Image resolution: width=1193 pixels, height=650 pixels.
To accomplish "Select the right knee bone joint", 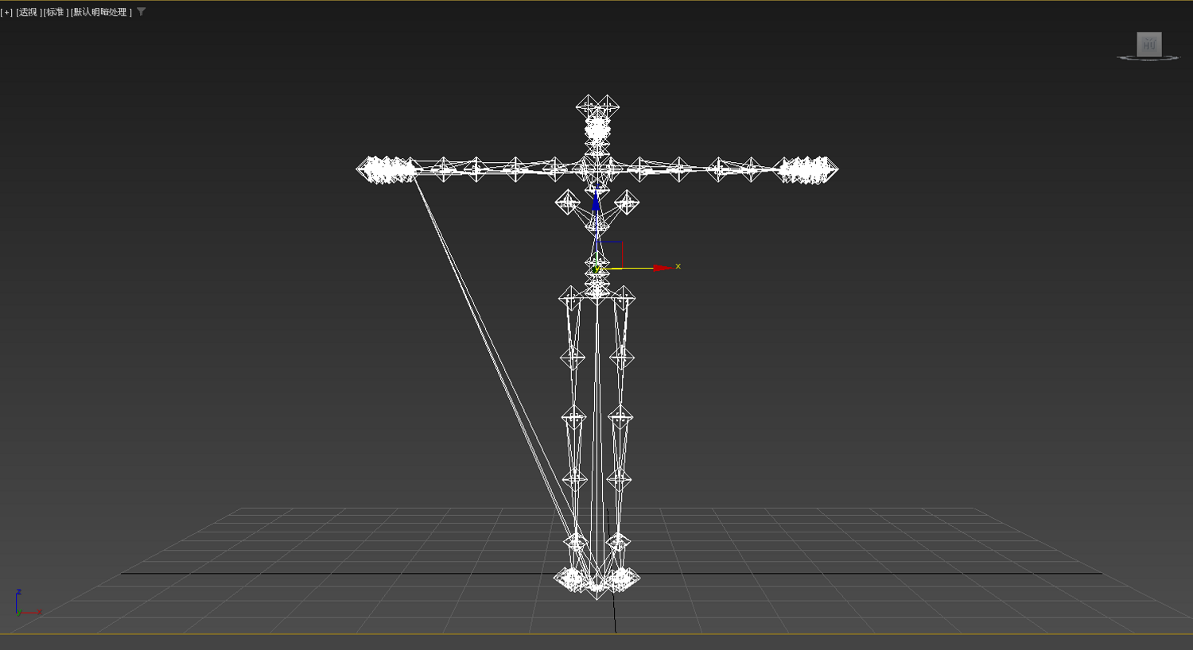I will [620, 416].
